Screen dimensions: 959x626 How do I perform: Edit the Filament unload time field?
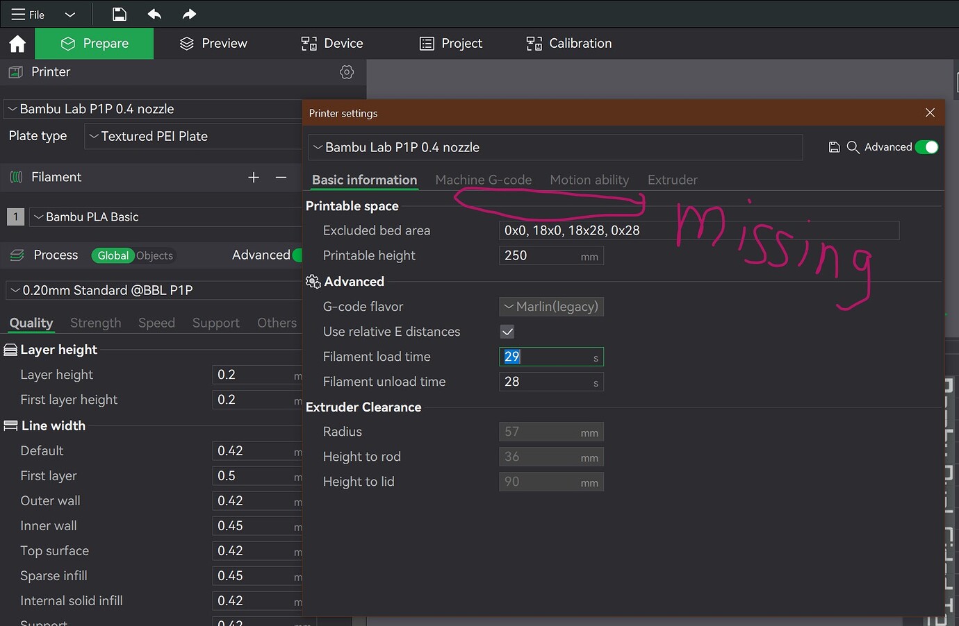tap(551, 382)
